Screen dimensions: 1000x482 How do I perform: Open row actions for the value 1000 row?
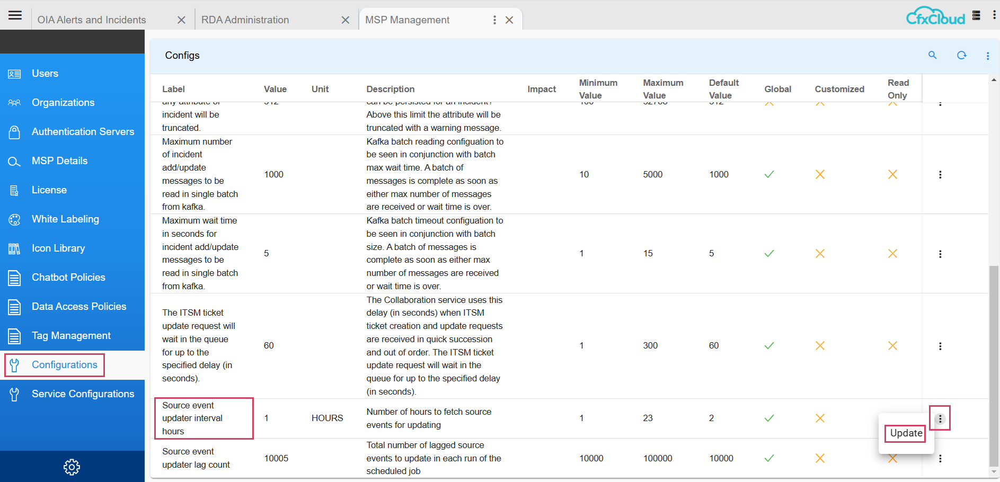coord(940,174)
